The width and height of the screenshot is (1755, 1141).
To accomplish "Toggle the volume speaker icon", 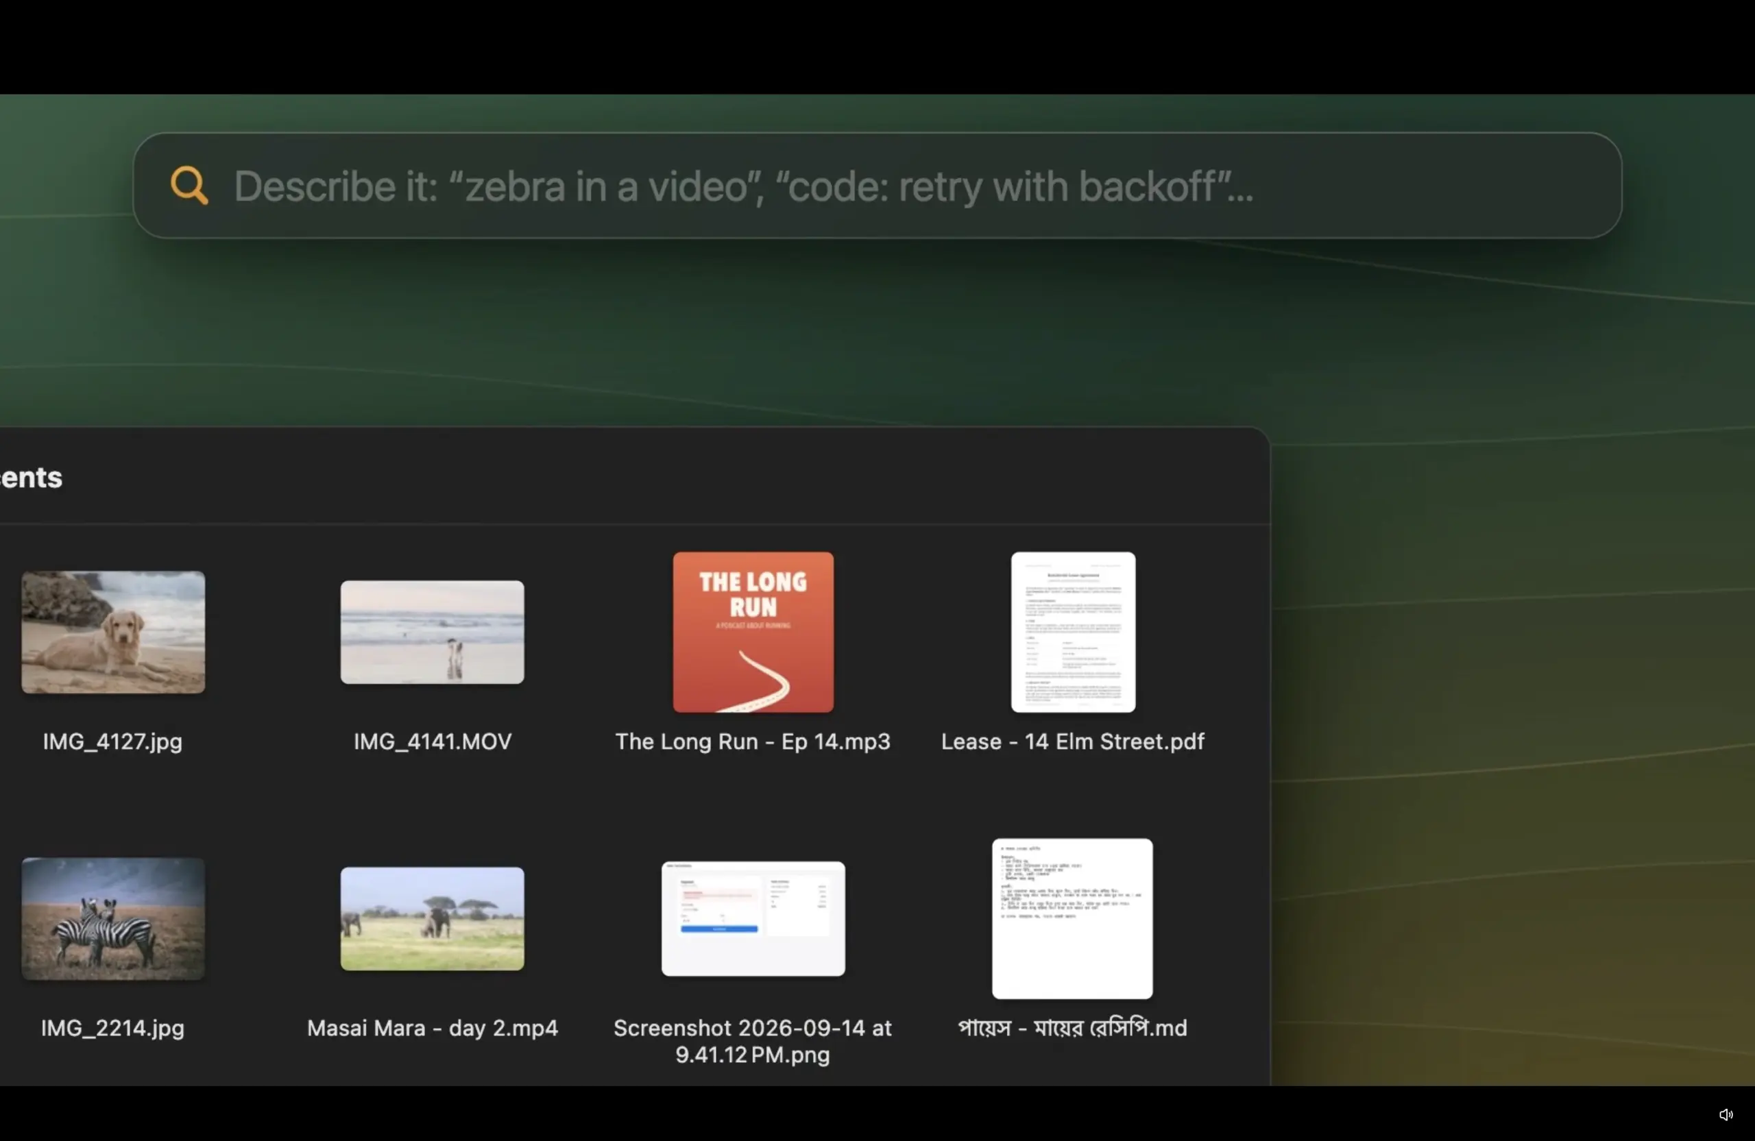I will (x=1726, y=1114).
